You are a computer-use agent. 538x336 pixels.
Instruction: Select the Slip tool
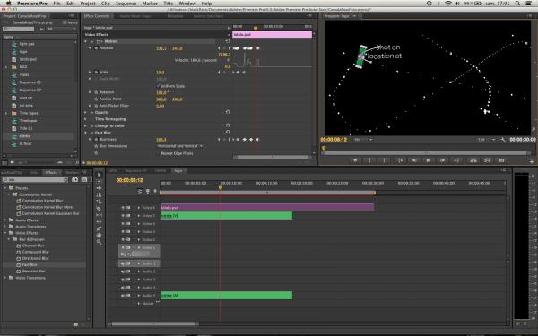pyautogui.click(x=99, y=215)
